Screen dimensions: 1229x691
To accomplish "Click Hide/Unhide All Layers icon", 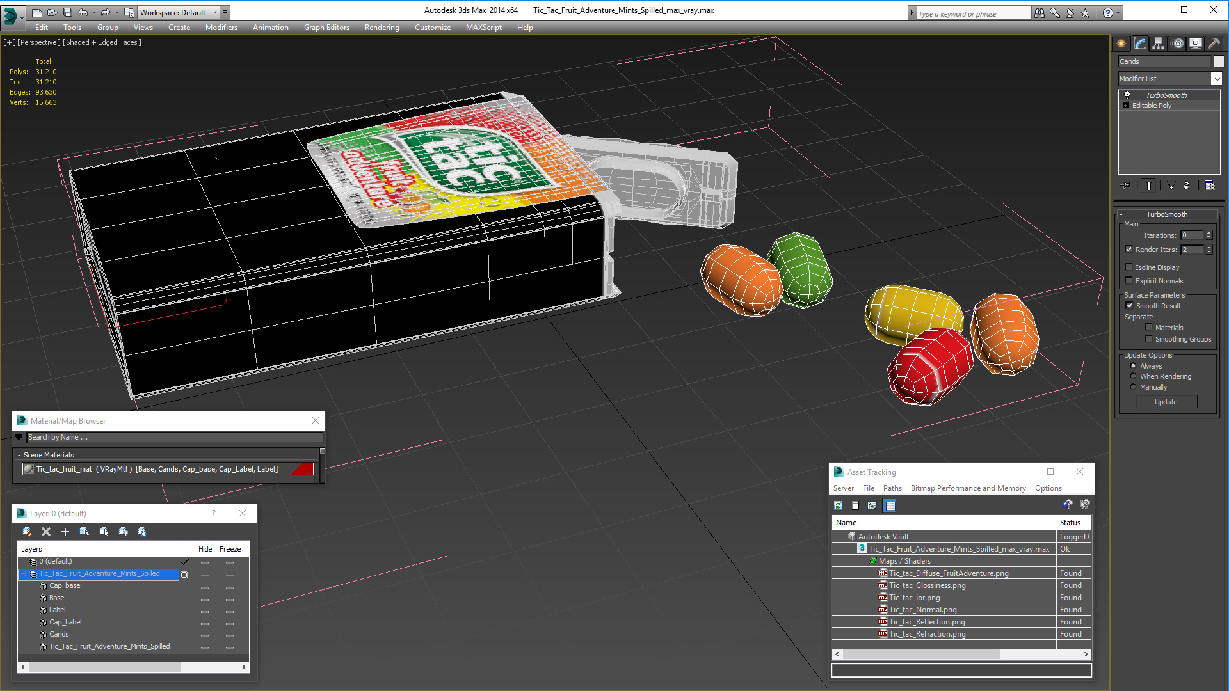I will tap(123, 532).
